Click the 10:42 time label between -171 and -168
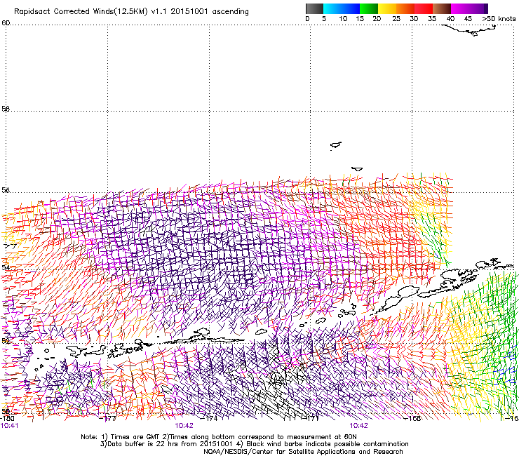The width and height of the screenshot is (519, 456). pyautogui.click(x=358, y=426)
